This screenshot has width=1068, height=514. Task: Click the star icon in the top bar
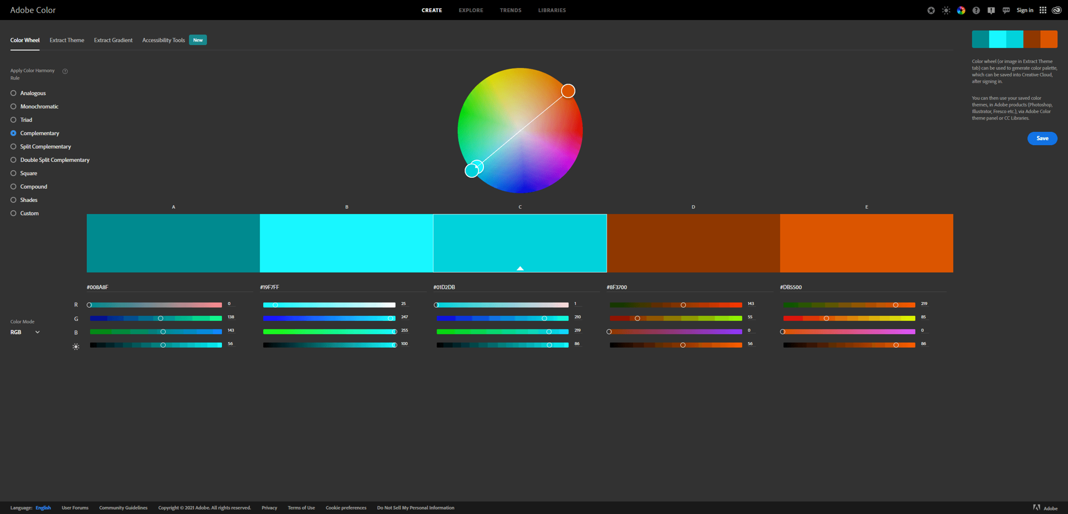click(931, 10)
